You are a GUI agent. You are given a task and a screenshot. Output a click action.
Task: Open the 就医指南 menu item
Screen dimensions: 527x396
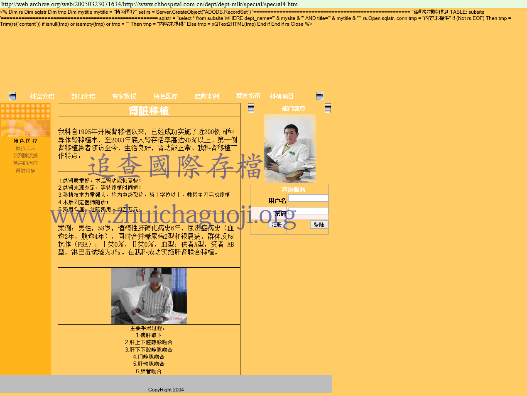[248, 96]
